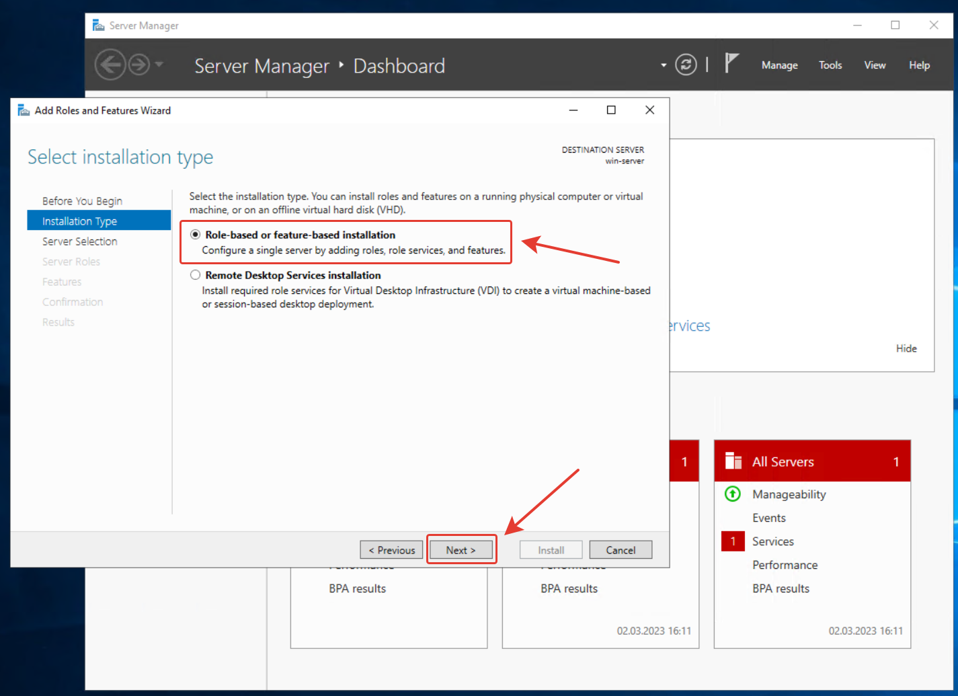Open the notifications flag icon
Image resolution: width=958 pixels, height=696 pixels.
click(731, 63)
